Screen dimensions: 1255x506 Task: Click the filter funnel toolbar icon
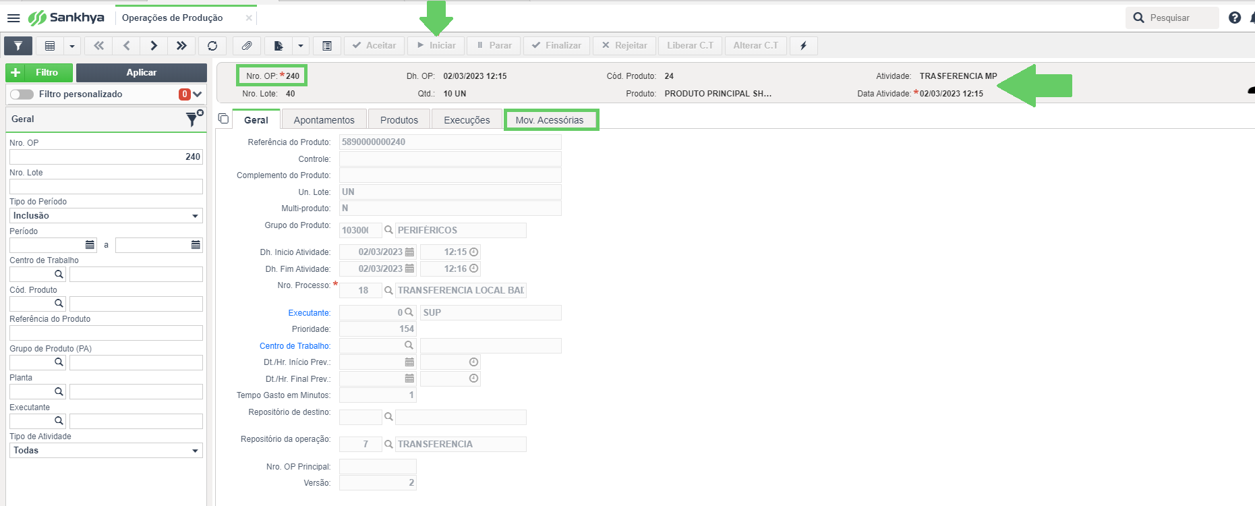[x=18, y=46]
